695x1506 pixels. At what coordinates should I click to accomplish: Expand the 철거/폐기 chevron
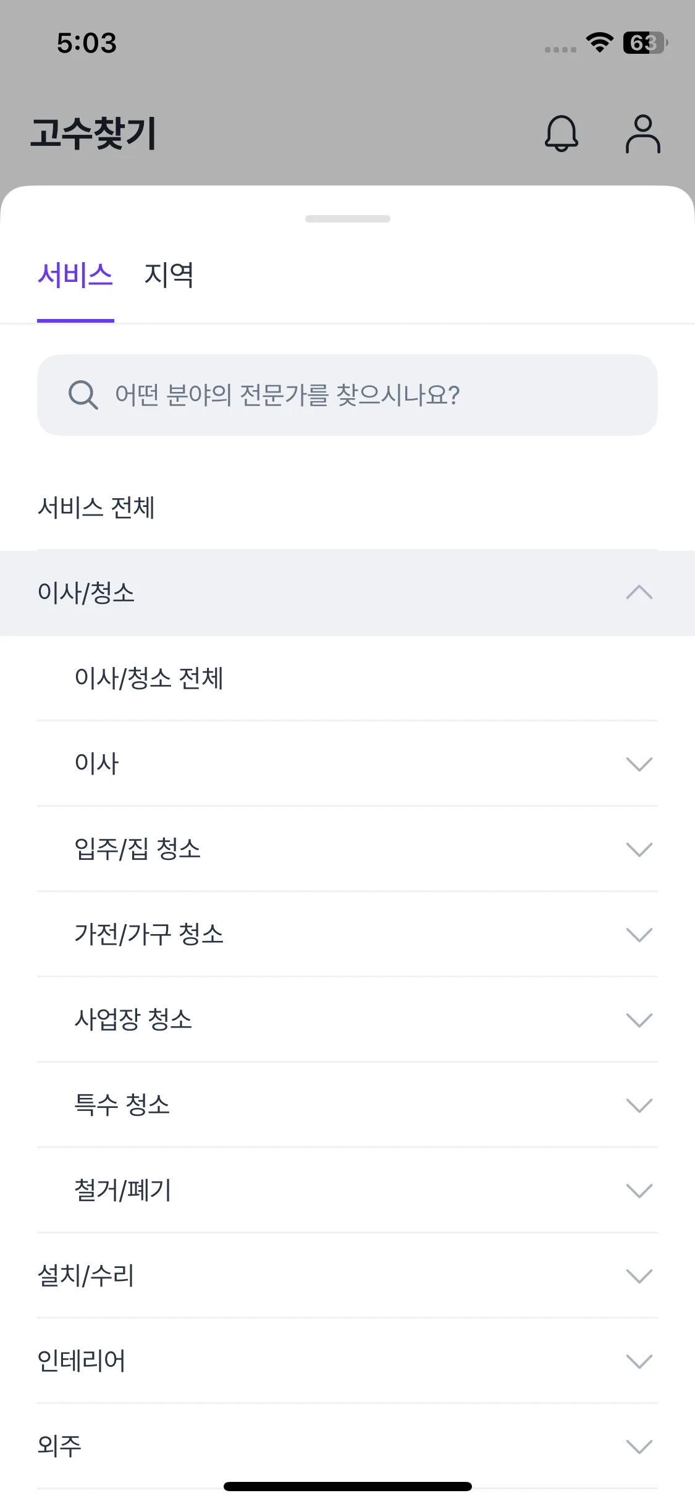pyautogui.click(x=639, y=1191)
